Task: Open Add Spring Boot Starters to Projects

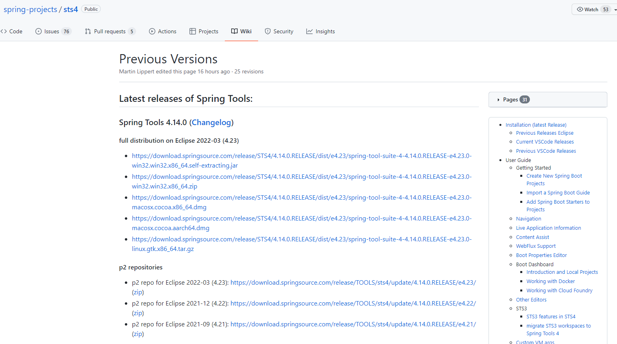Action: (x=558, y=206)
